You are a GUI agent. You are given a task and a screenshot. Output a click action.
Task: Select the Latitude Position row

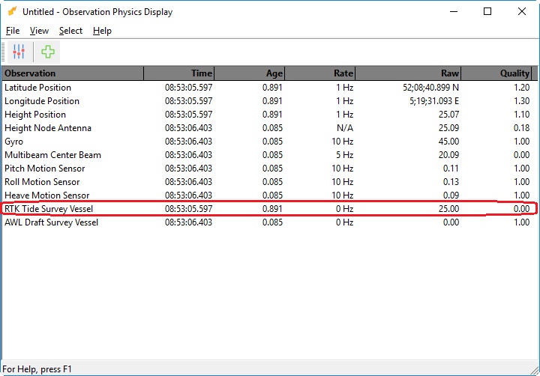coord(37,88)
